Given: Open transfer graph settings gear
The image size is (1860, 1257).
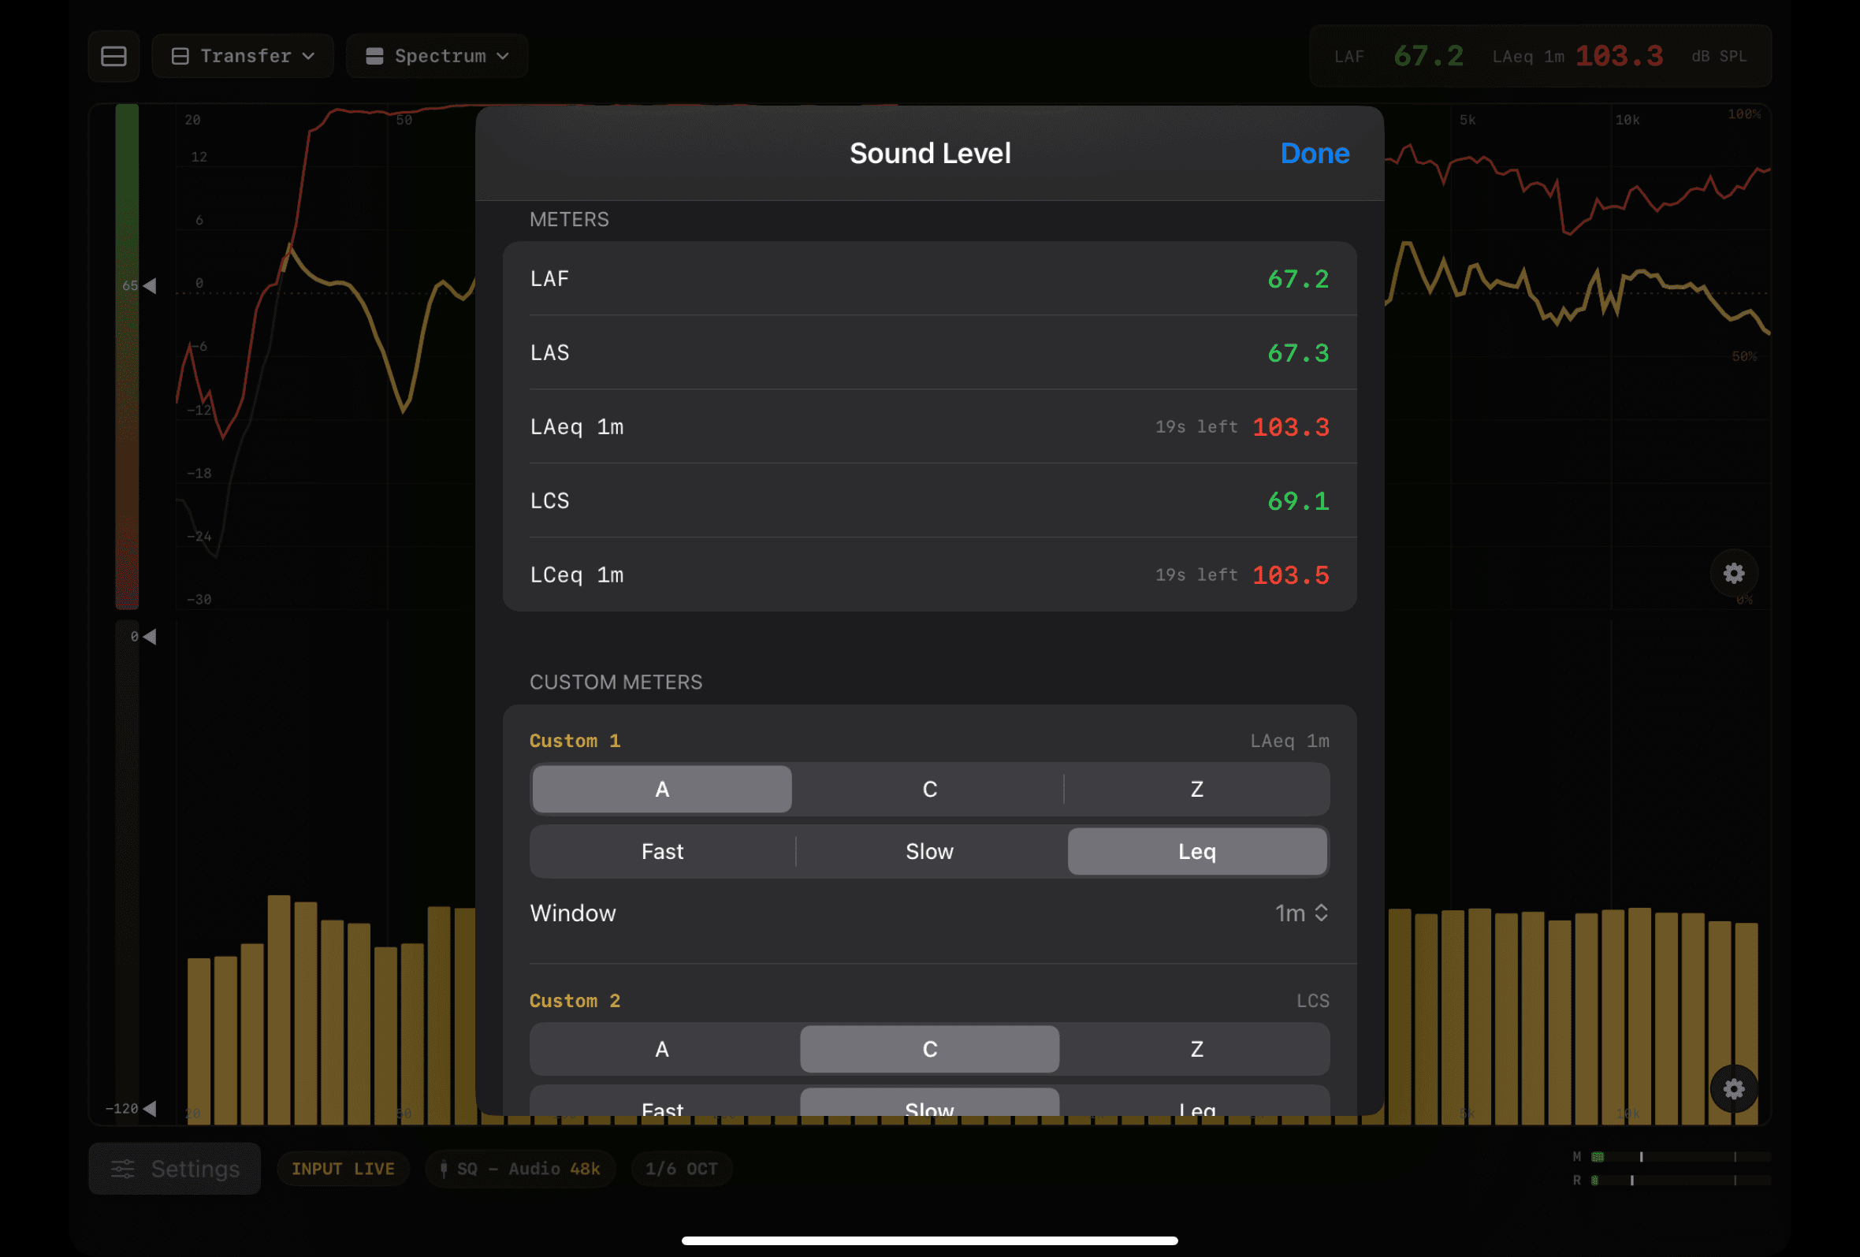Looking at the screenshot, I should [x=1734, y=573].
